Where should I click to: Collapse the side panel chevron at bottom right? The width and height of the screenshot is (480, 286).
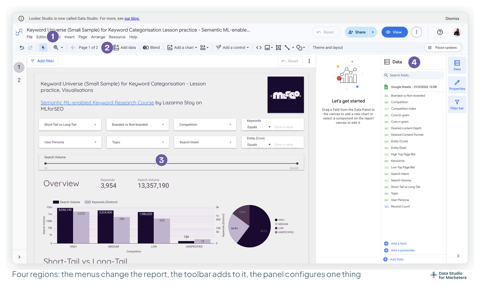pyautogui.click(x=458, y=256)
